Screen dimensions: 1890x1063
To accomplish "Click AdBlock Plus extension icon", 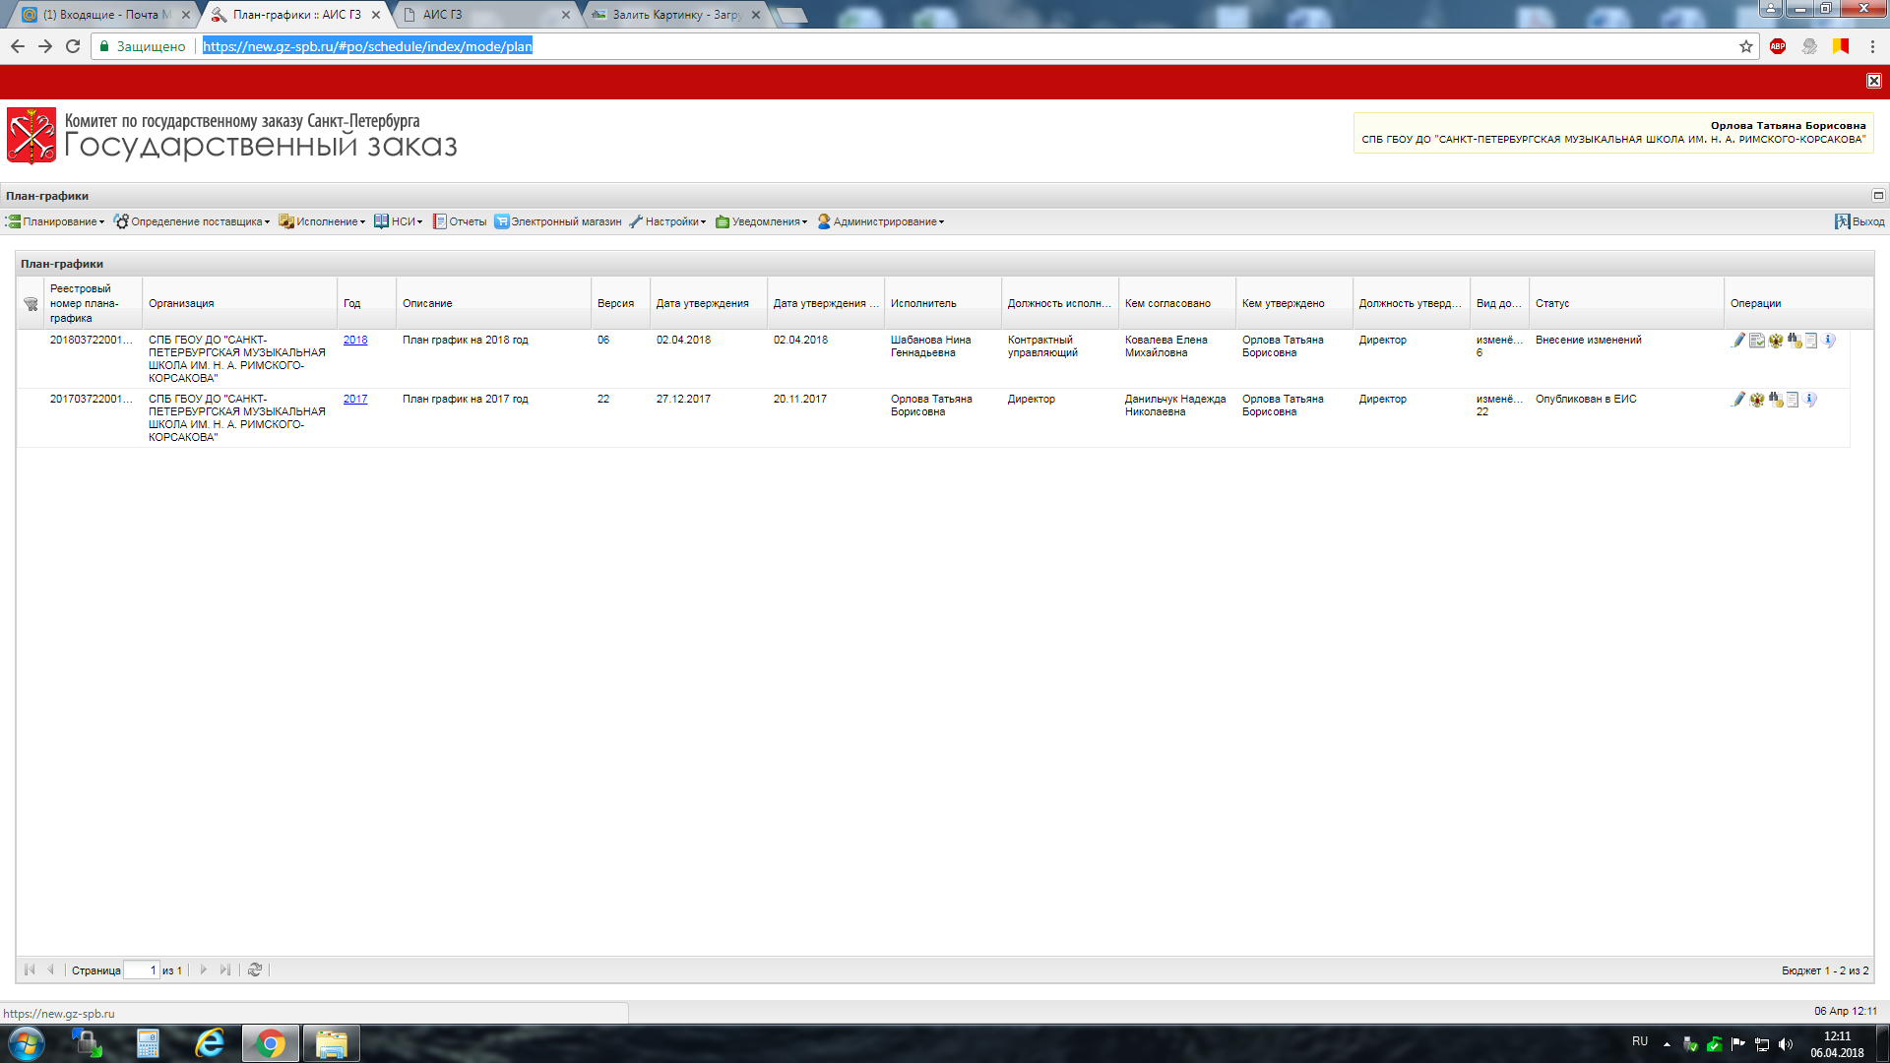I will pyautogui.click(x=1778, y=46).
